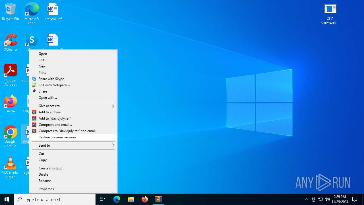Image resolution: width=364 pixels, height=205 pixels.
Task: Select the CUD SHIPYARD desktop file
Action: coord(330,14)
